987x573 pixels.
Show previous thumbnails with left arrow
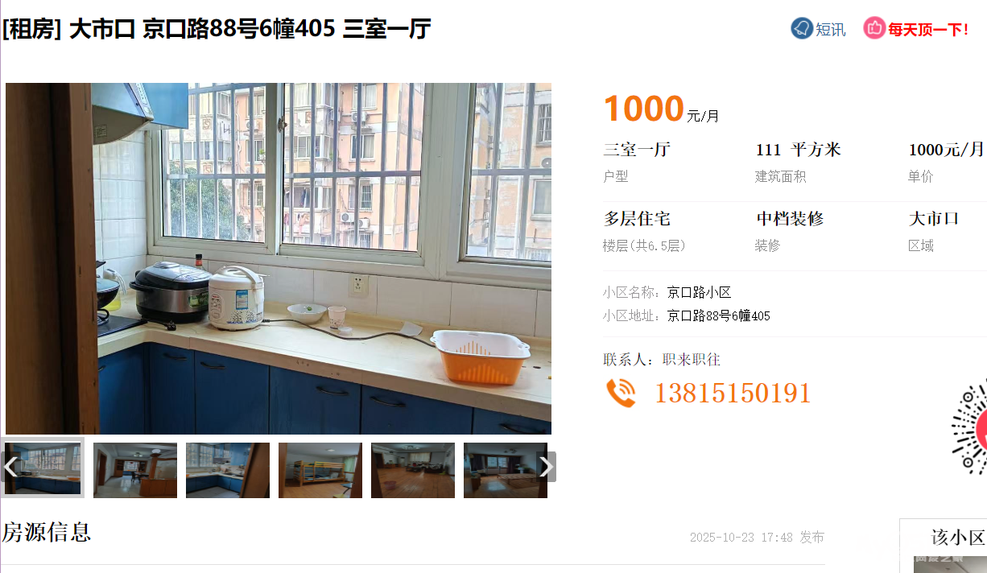point(10,467)
